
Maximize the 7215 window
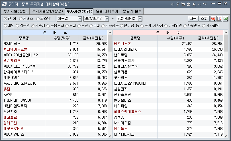tap(220, 3)
